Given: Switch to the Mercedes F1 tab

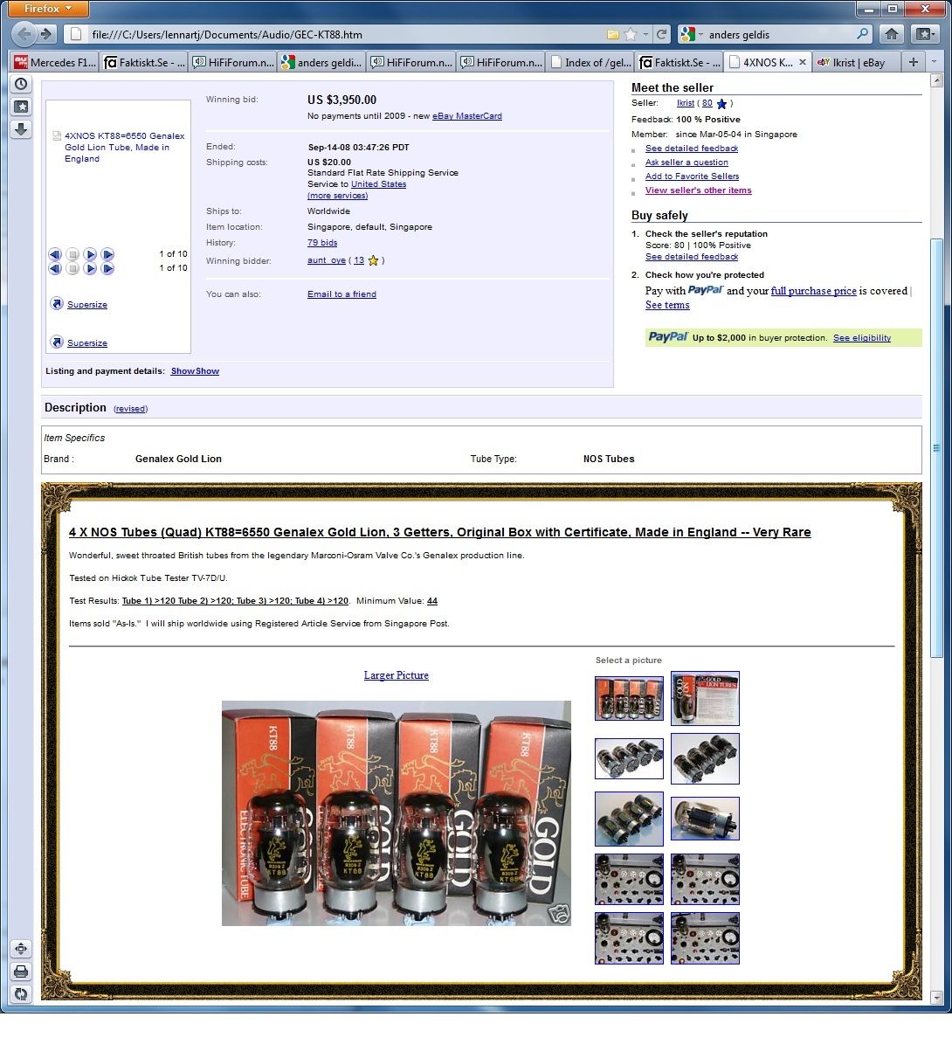Looking at the screenshot, I should (55, 62).
